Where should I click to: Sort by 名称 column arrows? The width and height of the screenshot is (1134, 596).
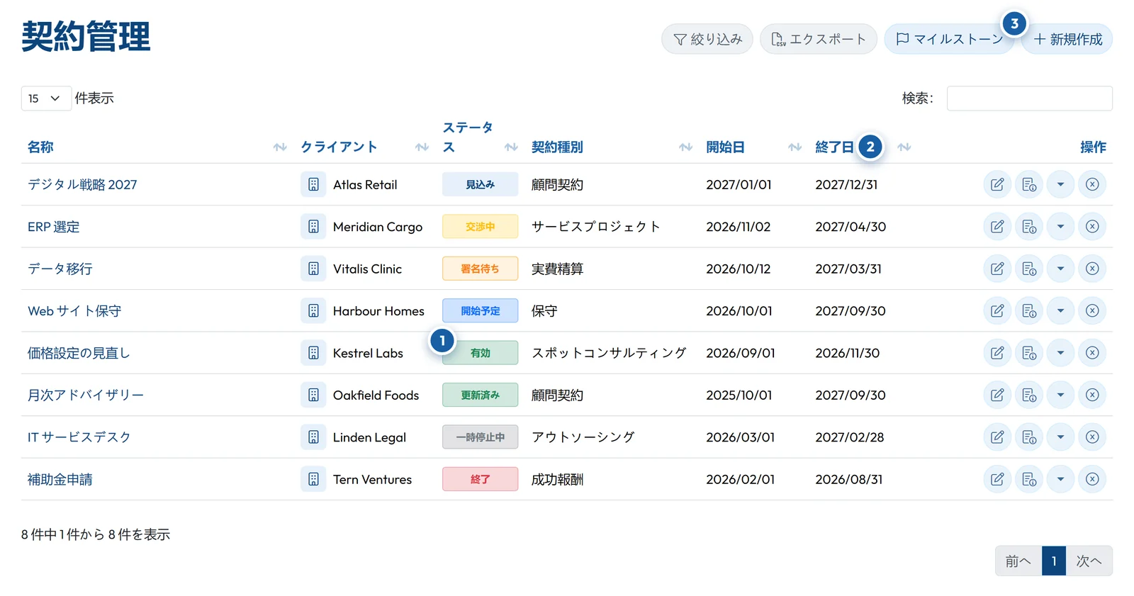coord(280,147)
